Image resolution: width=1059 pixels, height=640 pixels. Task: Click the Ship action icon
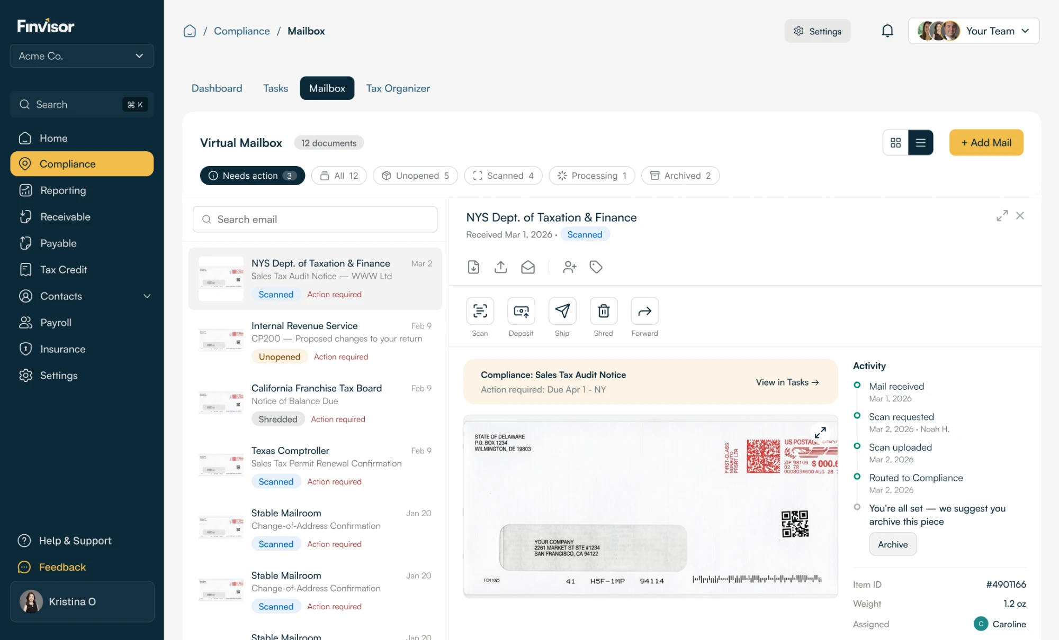click(x=562, y=311)
